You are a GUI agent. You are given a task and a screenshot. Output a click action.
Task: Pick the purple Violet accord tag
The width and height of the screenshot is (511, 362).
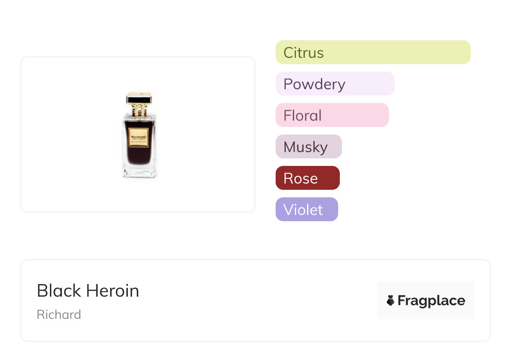[307, 209]
